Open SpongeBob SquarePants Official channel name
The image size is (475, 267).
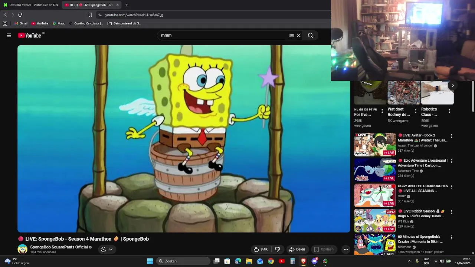[59, 247]
